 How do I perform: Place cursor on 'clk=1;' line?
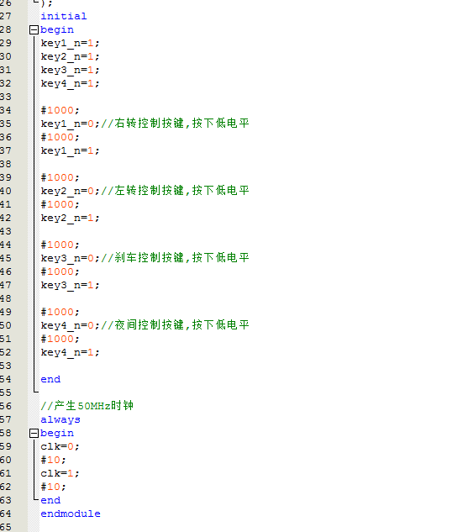point(60,473)
